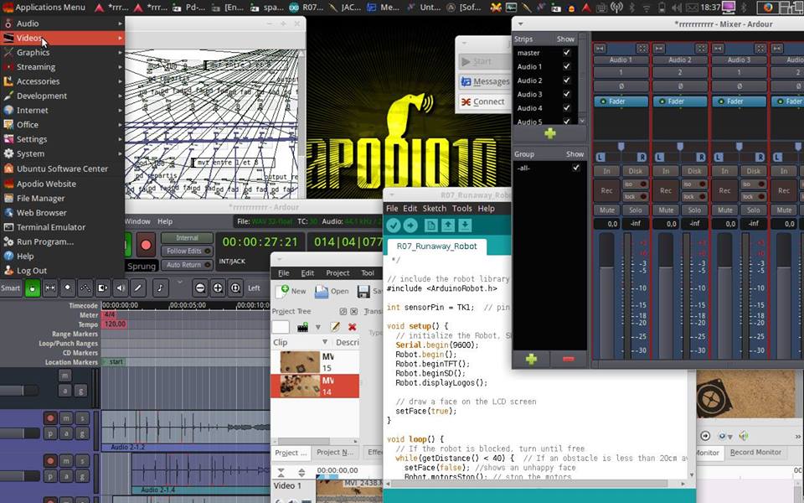Switch to the Record Monitor tab
The width and height of the screenshot is (804, 503).
(x=755, y=453)
